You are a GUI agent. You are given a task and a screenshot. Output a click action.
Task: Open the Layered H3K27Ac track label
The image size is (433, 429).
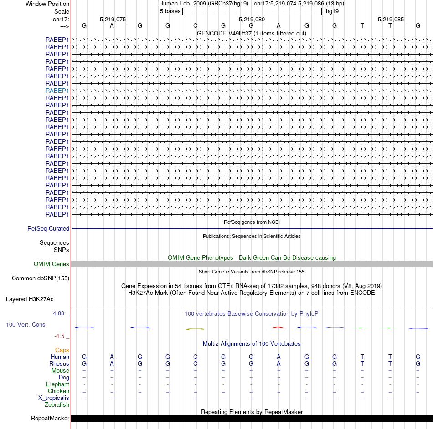coord(30,299)
